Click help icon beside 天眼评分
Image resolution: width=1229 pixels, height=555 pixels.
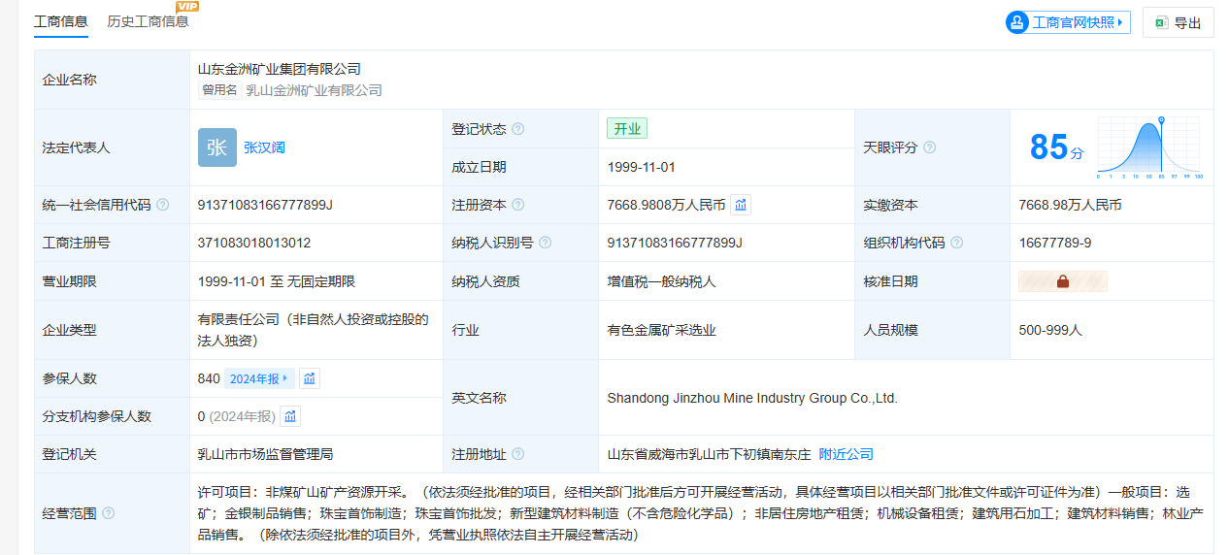click(x=929, y=147)
